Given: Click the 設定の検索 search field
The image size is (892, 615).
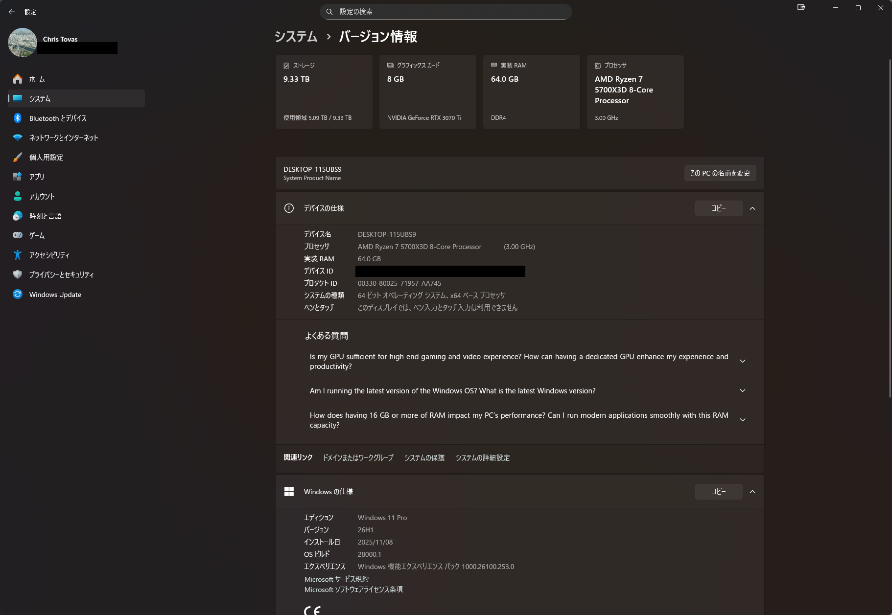Looking at the screenshot, I should 446,12.
